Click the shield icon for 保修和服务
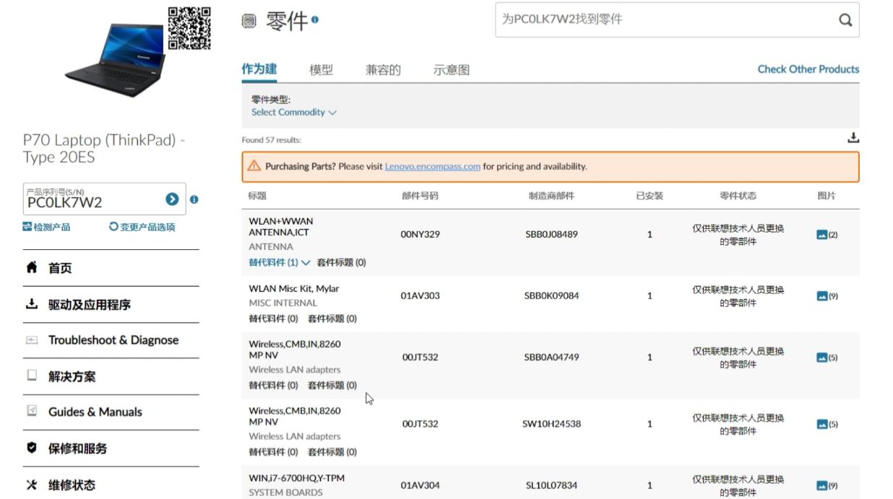Viewport: 893px width, 499px height. tap(30, 448)
